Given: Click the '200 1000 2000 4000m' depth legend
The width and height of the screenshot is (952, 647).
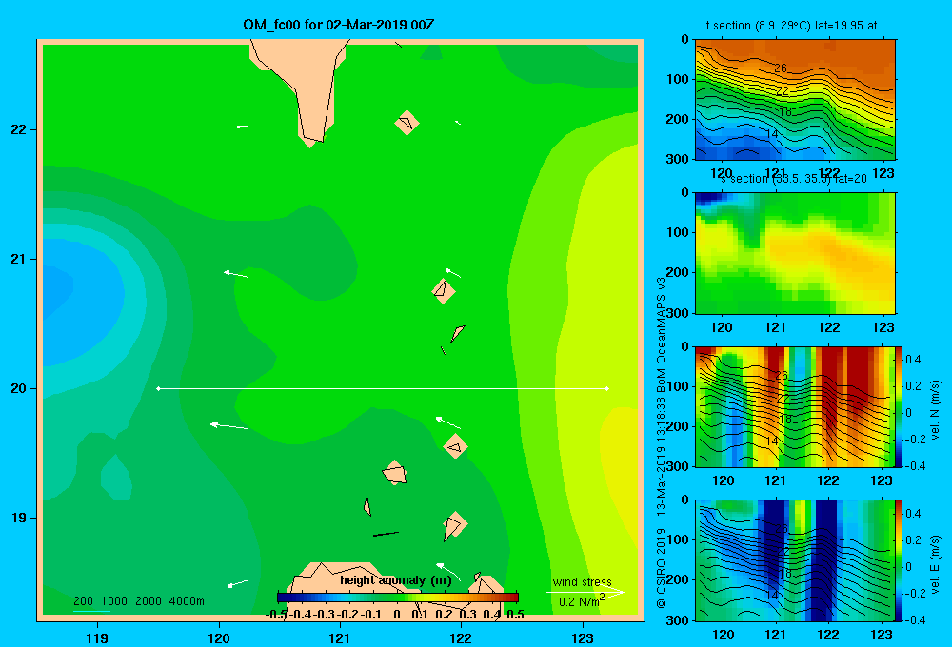Looking at the screenshot, I should pos(138,601).
